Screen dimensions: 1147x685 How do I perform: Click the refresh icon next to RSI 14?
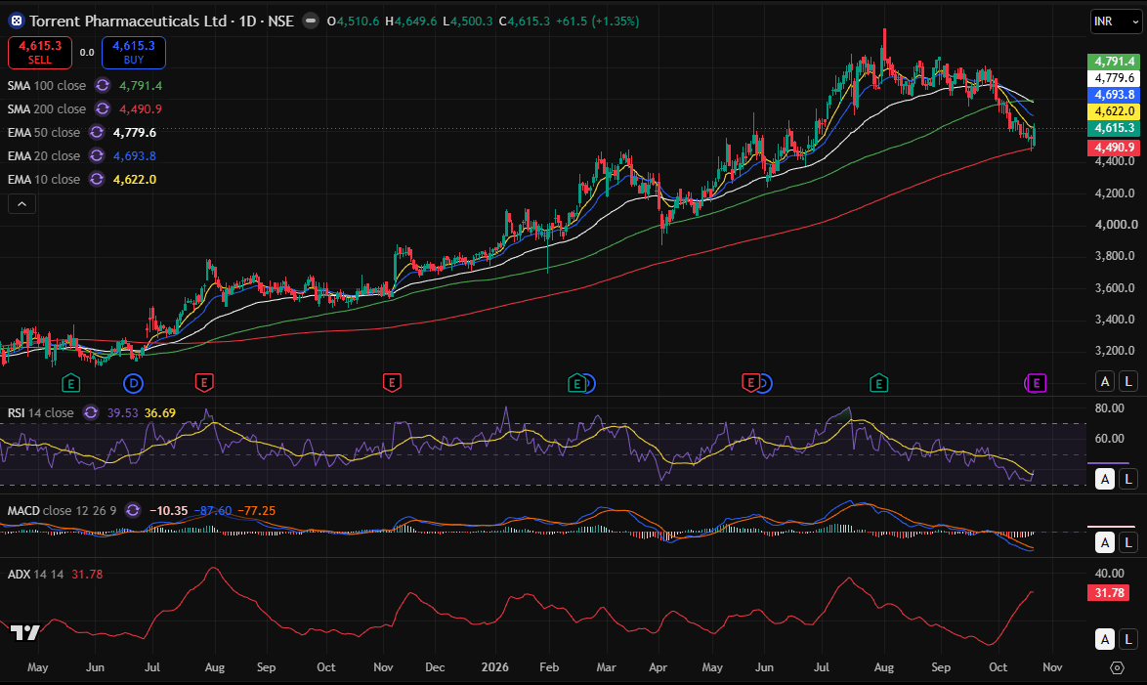pyautogui.click(x=91, y=412)
